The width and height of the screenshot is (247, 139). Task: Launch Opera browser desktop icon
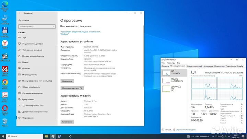[5, 110]
